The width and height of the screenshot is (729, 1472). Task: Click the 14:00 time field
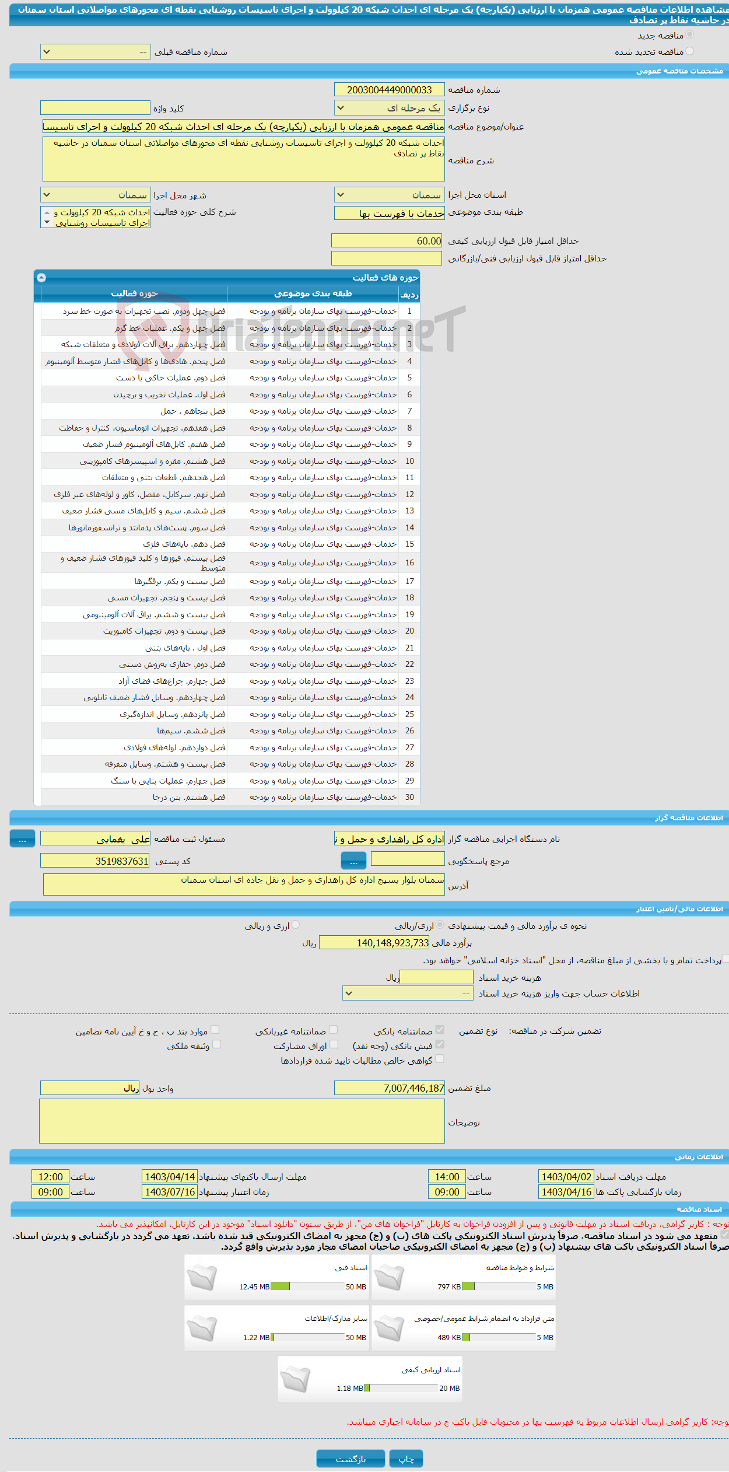(447, 1177)
